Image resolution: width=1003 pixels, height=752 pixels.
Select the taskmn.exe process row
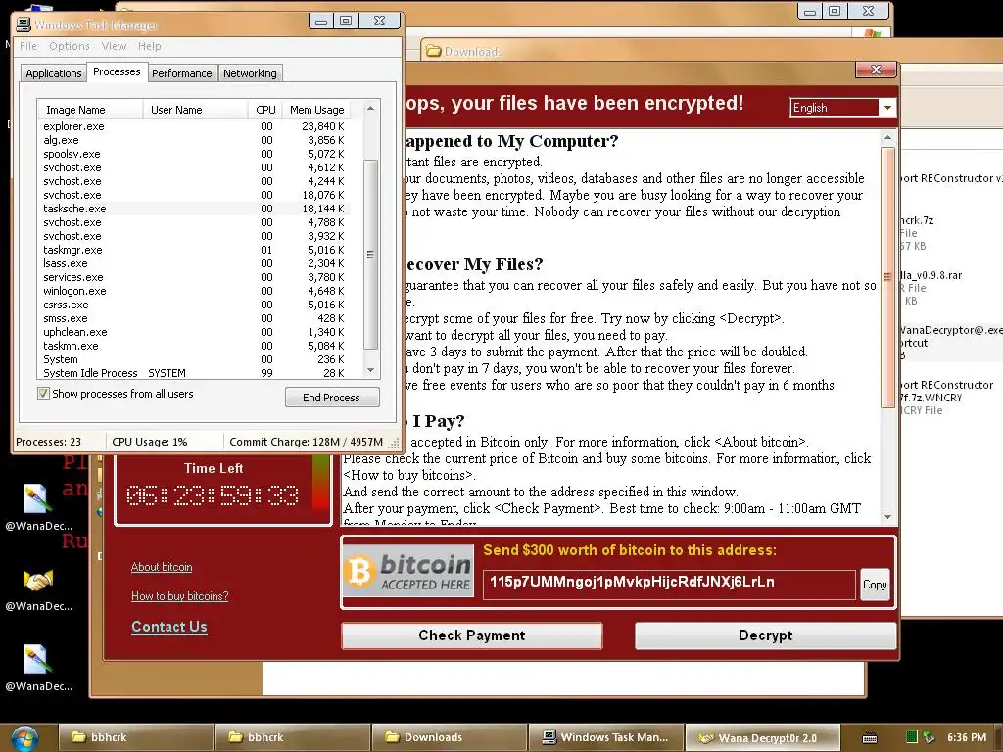[x=194, y=346]
